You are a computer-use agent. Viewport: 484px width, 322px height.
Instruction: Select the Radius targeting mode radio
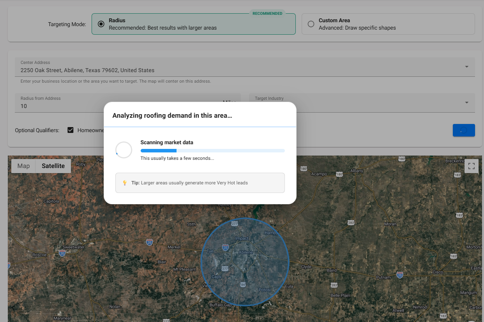click(x=101, y=24)
